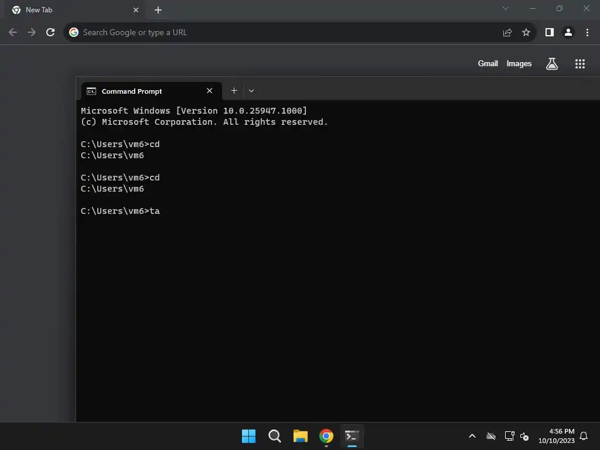Screen dimensions: 600x450
Task: Open the clock showing 4:56 PM
Action: pos(557,436)
